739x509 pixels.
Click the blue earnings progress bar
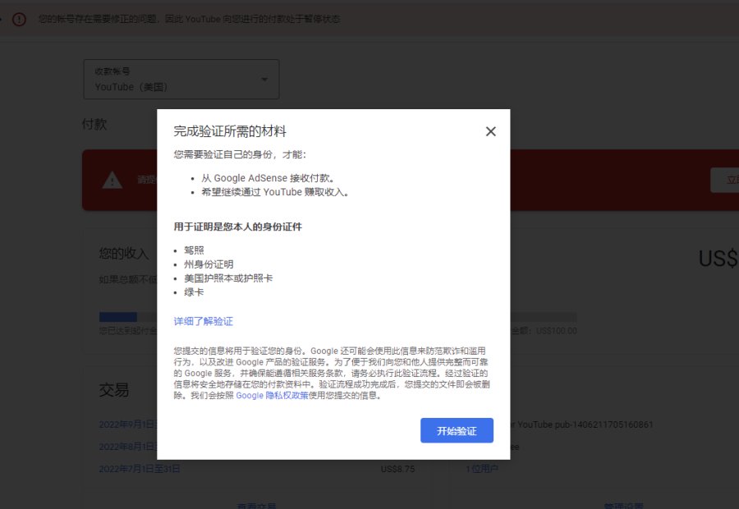click(117, 317)
